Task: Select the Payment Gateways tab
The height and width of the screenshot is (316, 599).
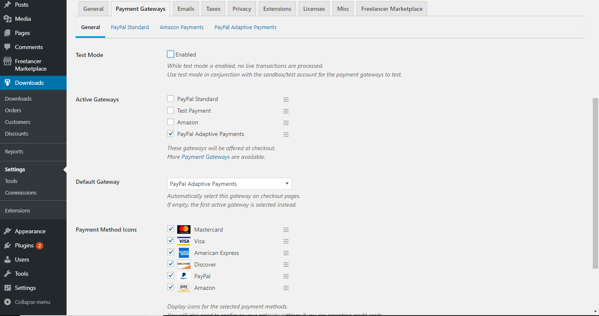Action: (x=141, y=9)
